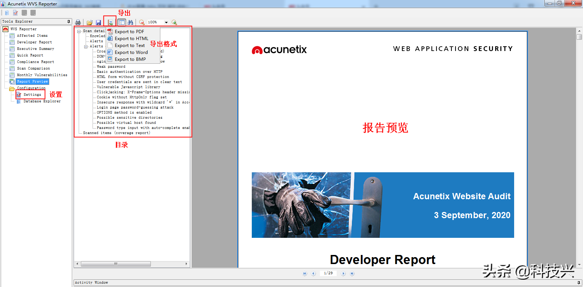Jump to Vulnerable Javascript library
The width and height of the screenshot is (583, 287).
point(128,87)
